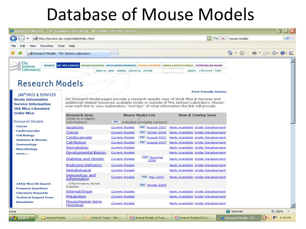
Task: Expand the address bar dropdown
Action: point(209,38)
